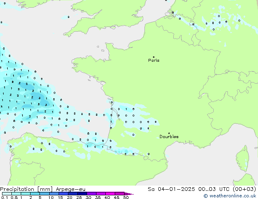Click the '0.1' legend scale label

(x=4, y=197)
